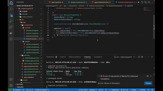The height and width of the screenshot is (91, 163).
Task: Expand the OUTLINE section
Action: tap(20, 84)
